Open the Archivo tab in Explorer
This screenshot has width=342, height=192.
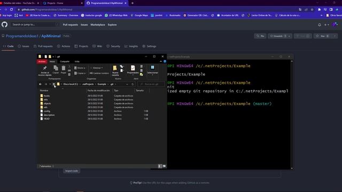(42, 62)
